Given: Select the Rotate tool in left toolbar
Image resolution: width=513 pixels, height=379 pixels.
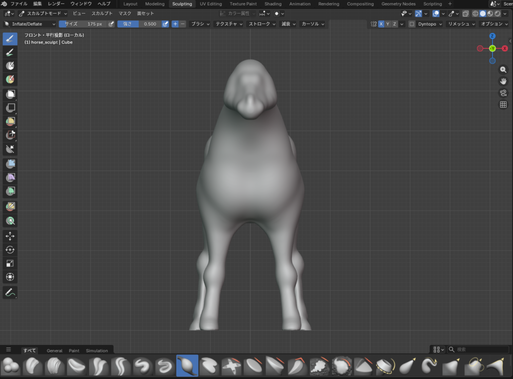Looking at the screenshot, I should 10,250.
